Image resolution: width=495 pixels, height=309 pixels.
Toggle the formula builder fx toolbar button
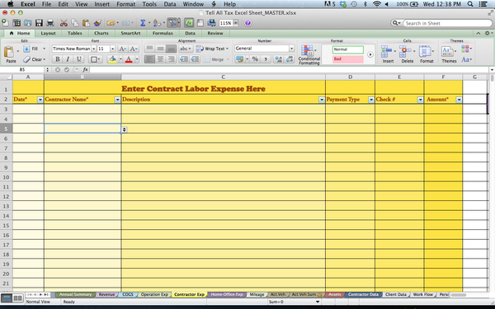coord(189,23)
